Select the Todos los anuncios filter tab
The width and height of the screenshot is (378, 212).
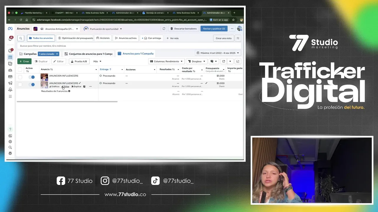pos(41,38)
